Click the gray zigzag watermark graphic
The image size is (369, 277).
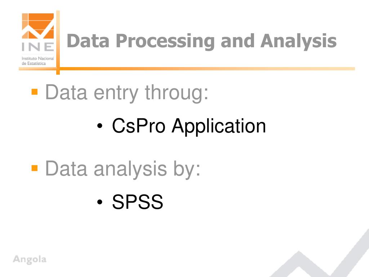pyautogui.click(x=320, y=253)
